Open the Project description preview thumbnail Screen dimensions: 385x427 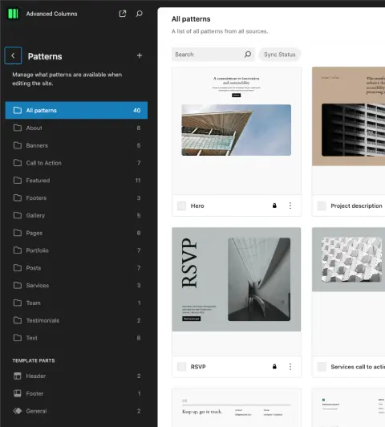pyautogui.click(x=349, y=131)
